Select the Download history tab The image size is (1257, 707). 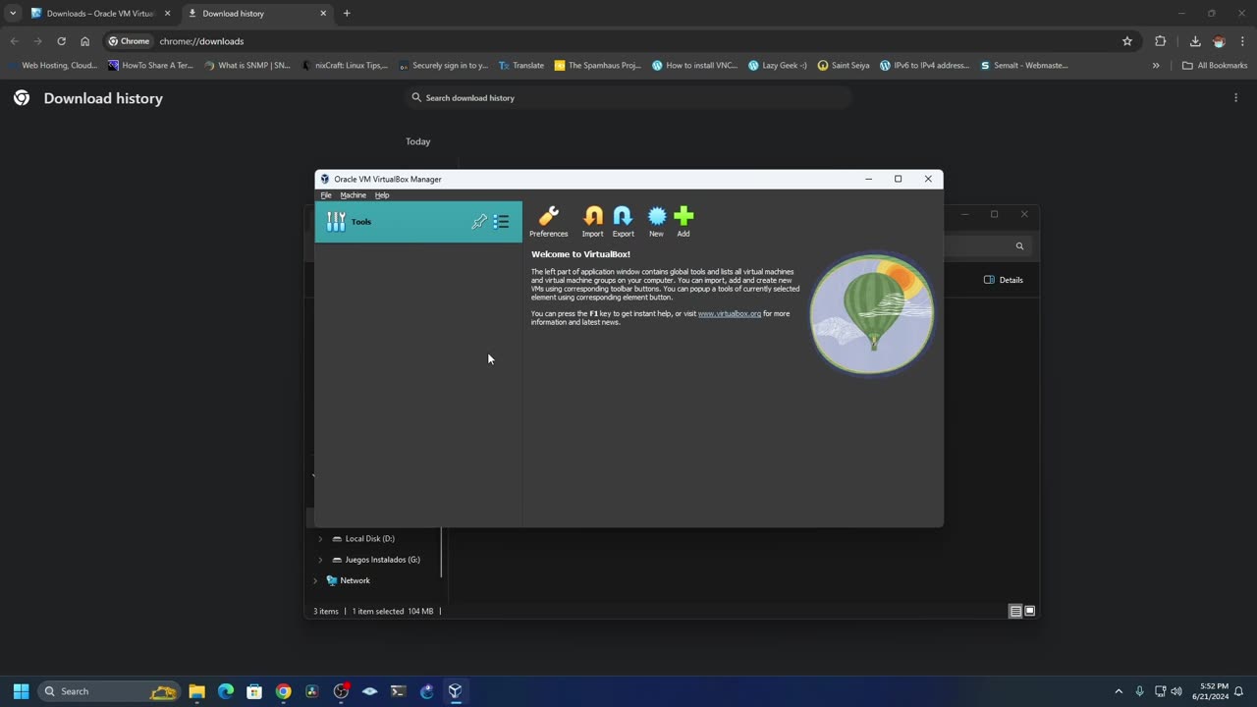click(255, 14)
